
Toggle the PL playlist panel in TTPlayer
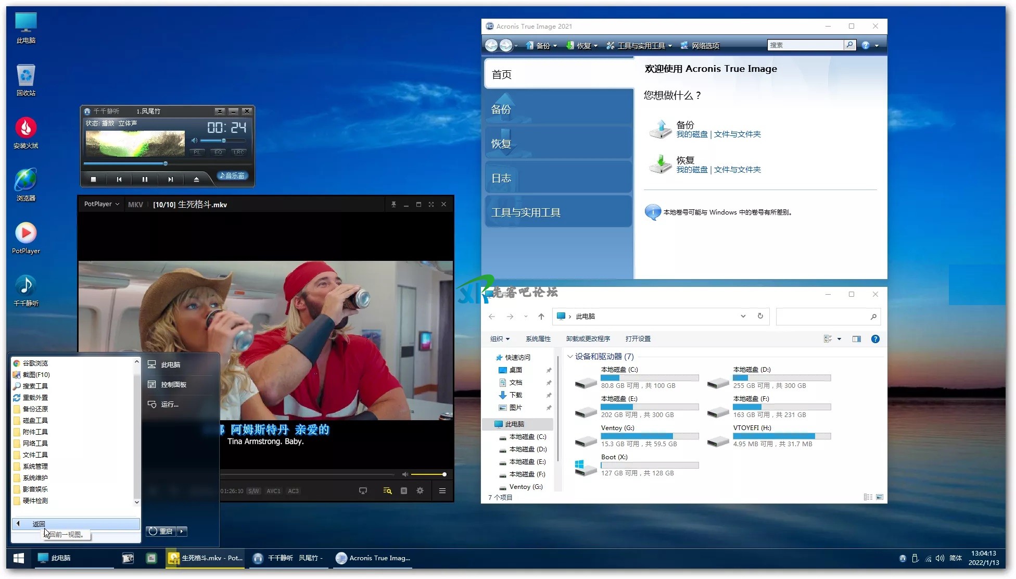pyautogui.click(x=197, y=152)
